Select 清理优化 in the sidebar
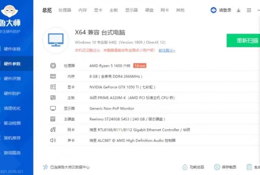This screenshot has height=175, width=260. coord(12,108)
